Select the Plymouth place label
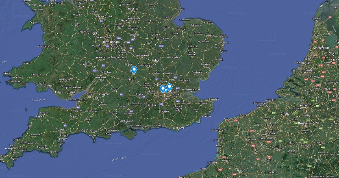Screen dimensions: 339x178 [42, 147]
